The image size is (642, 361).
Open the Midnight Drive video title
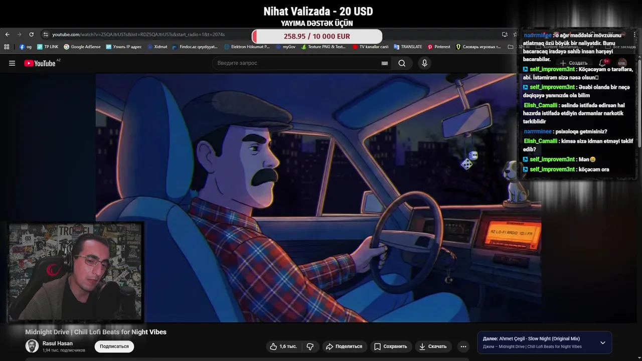96,332
